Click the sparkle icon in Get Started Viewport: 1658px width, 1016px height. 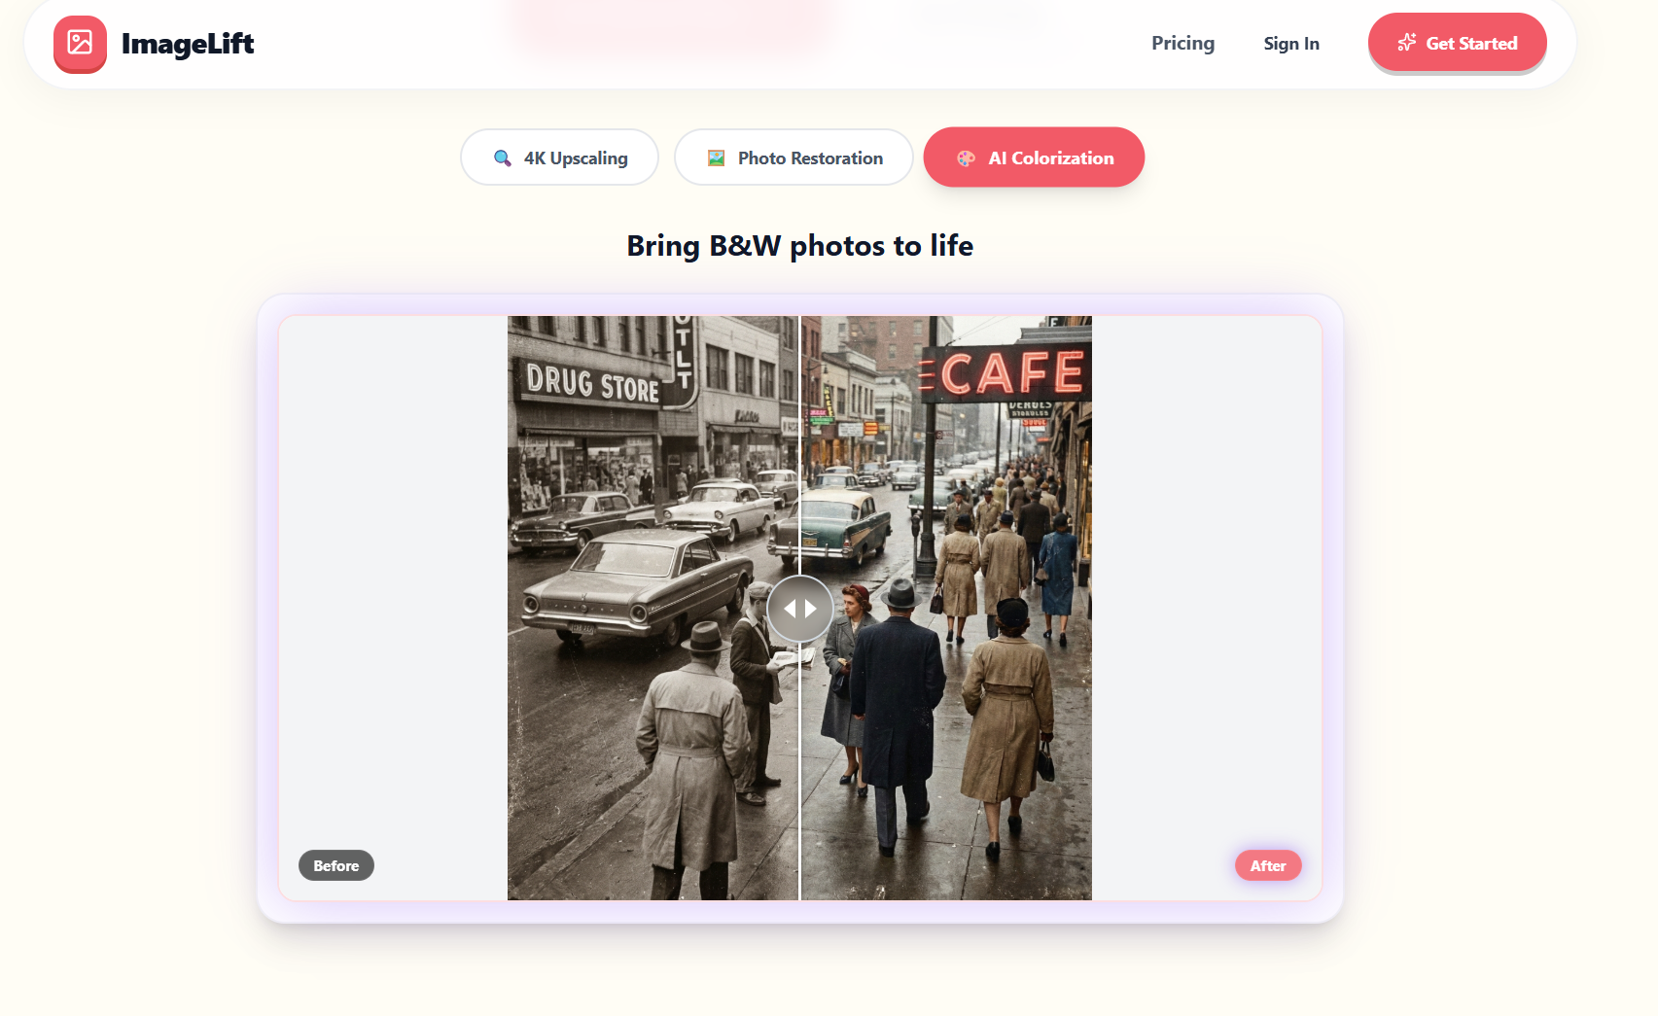1406,42
